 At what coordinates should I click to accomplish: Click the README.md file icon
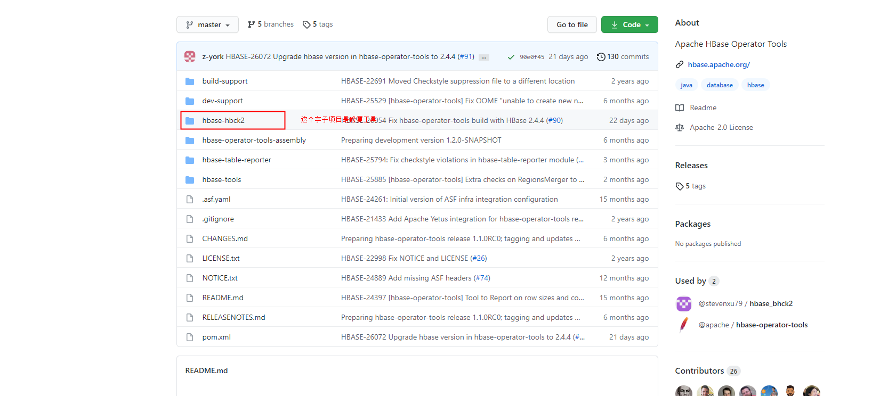click(x=190, y=298)
